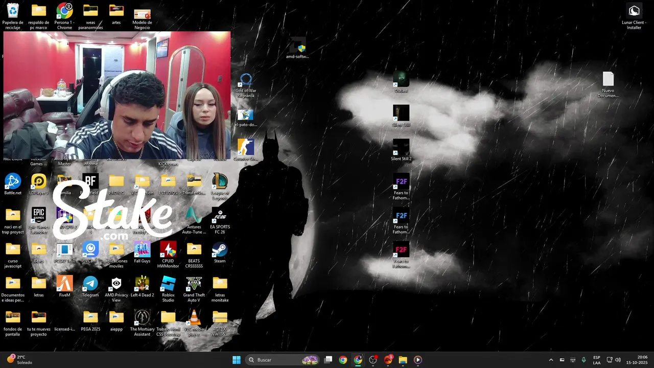Open the aplicaciones moviles folder
The image size is (654, 368).
116,255
